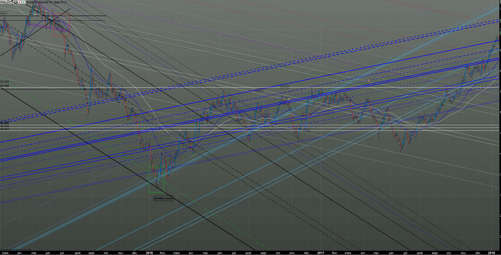Click the green up arrow icon
The image size is (501, 255).
(x=23, y=2)
